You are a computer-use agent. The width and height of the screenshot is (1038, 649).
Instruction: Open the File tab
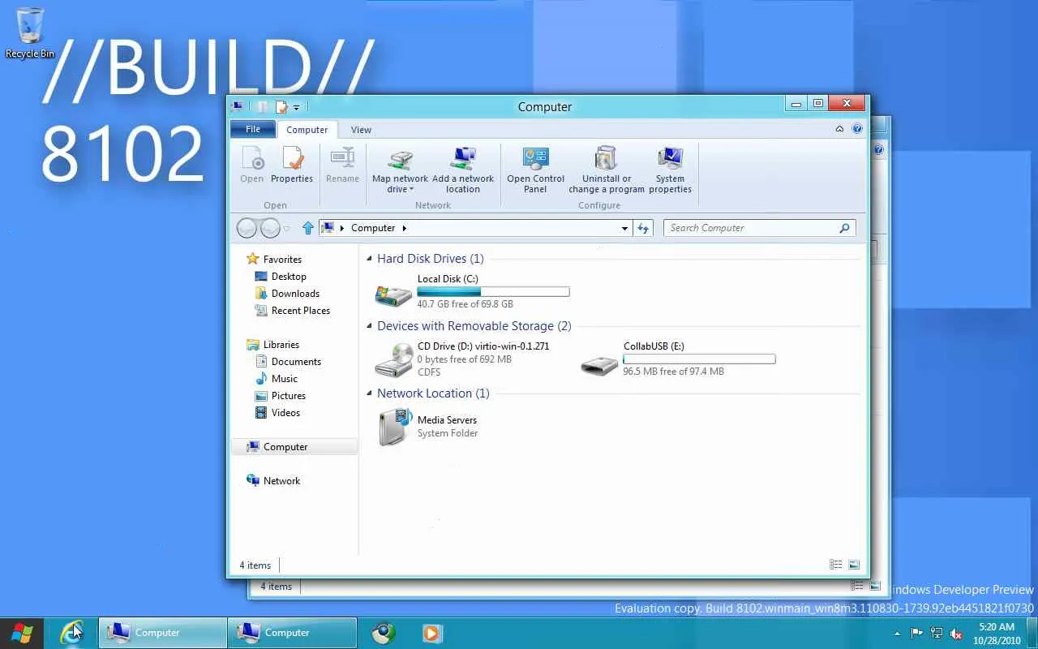point(253,129)
